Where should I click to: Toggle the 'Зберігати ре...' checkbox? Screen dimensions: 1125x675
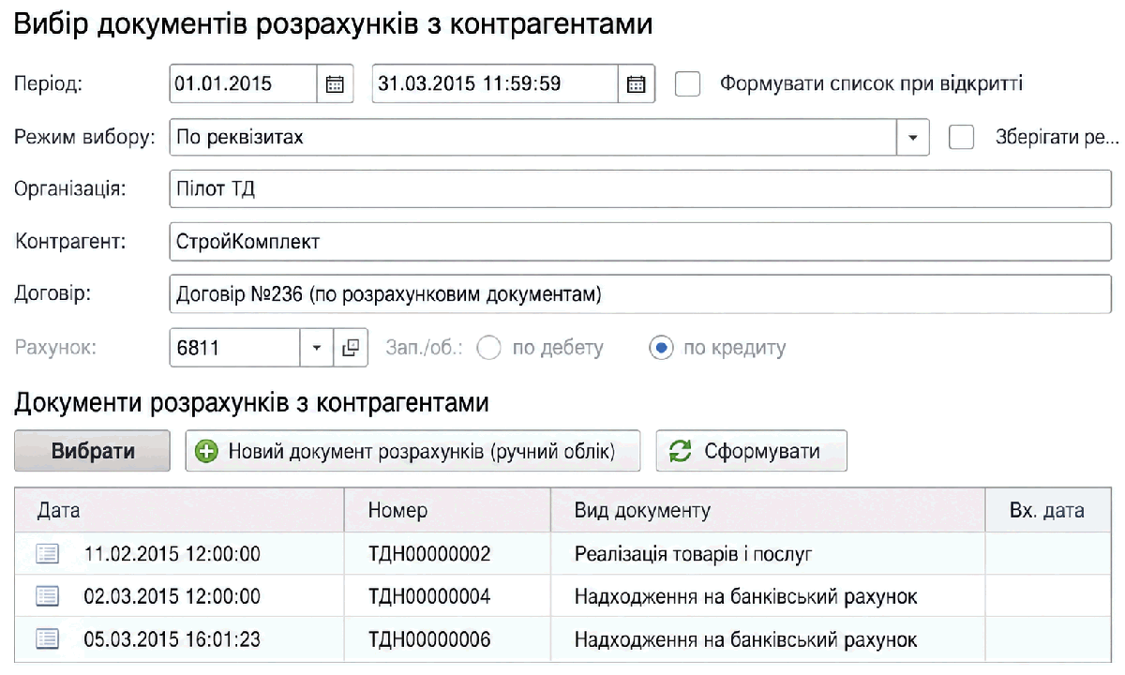(962, 138)
